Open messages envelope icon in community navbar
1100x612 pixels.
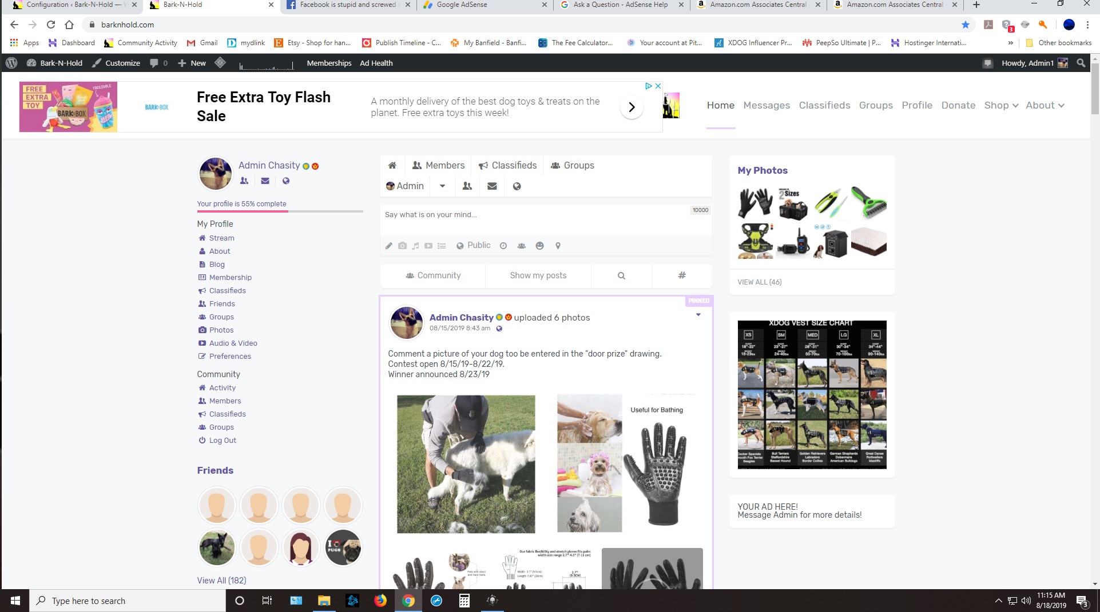(492, 186)
